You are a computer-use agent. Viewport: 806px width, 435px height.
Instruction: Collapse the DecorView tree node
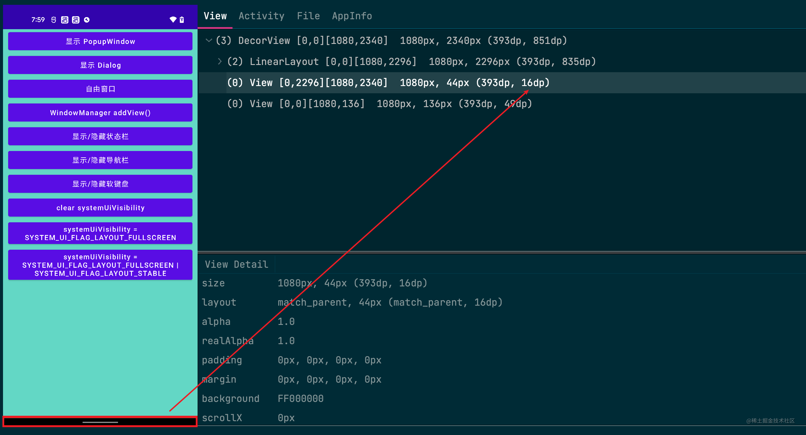point(209,40)
